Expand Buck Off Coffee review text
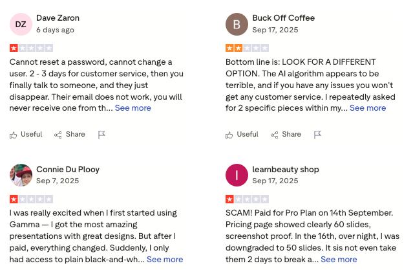This screenshot has height=270, width=413. point(367,108)
